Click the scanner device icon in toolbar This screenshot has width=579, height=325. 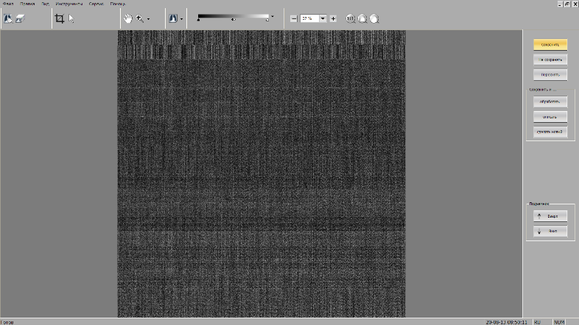(20, 18)
